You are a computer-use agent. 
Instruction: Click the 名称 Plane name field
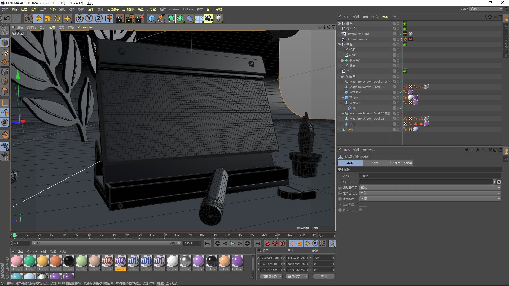coord(429,176)
